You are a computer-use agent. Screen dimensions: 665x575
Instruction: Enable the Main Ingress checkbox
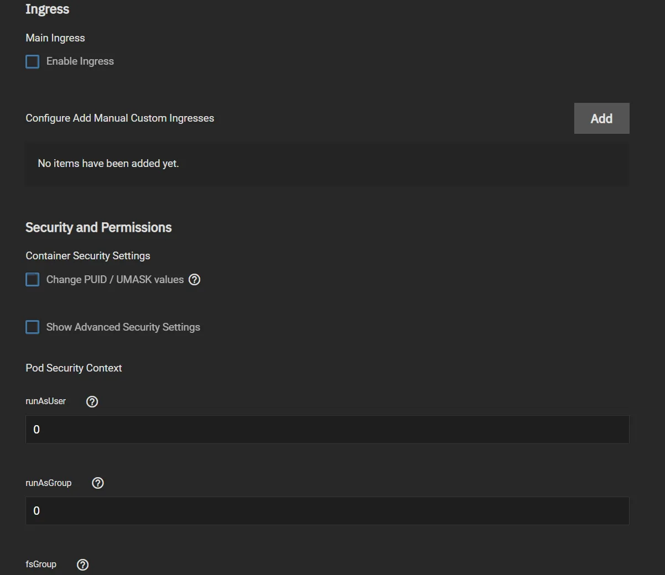click(x=32, y=61)
